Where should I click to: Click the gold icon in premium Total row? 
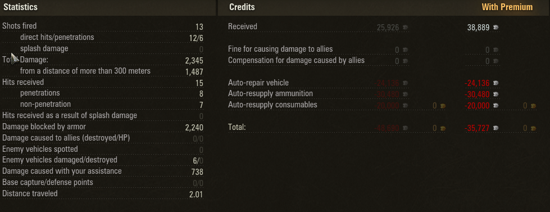534,128
